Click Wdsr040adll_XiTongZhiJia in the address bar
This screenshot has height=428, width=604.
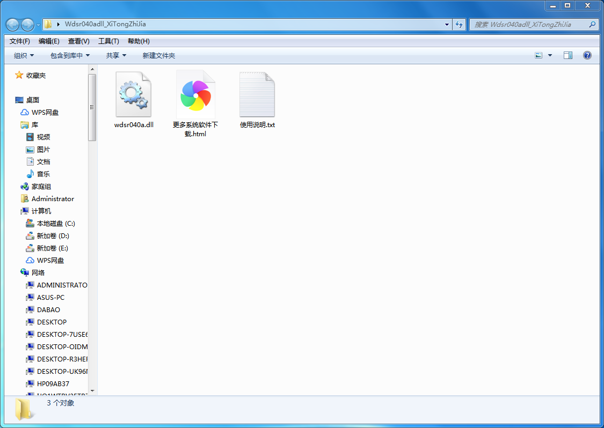point(105,24)
